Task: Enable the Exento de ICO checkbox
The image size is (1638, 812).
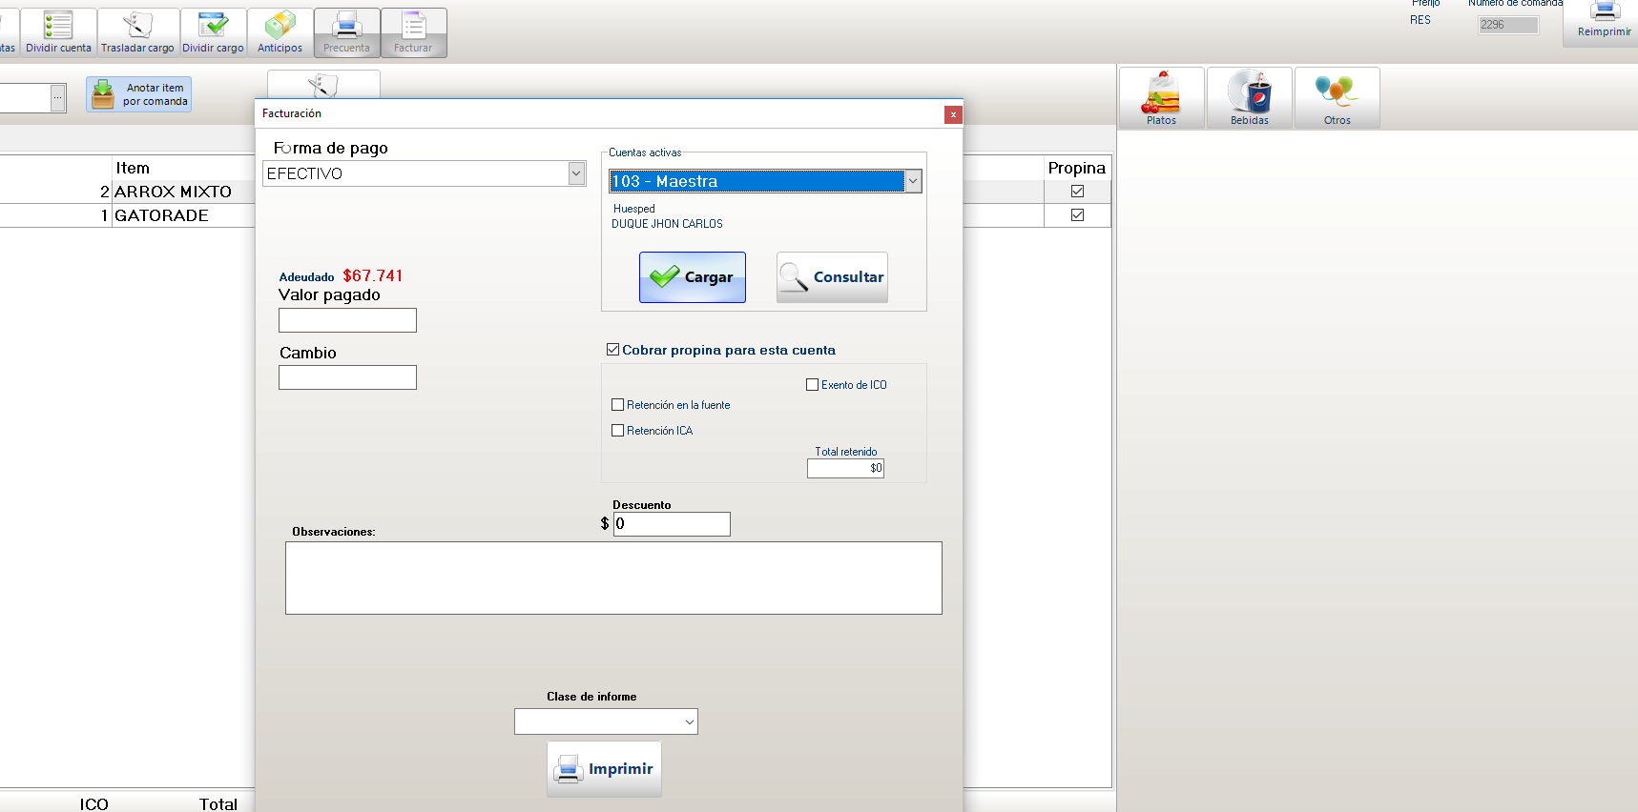Action: 813,385
